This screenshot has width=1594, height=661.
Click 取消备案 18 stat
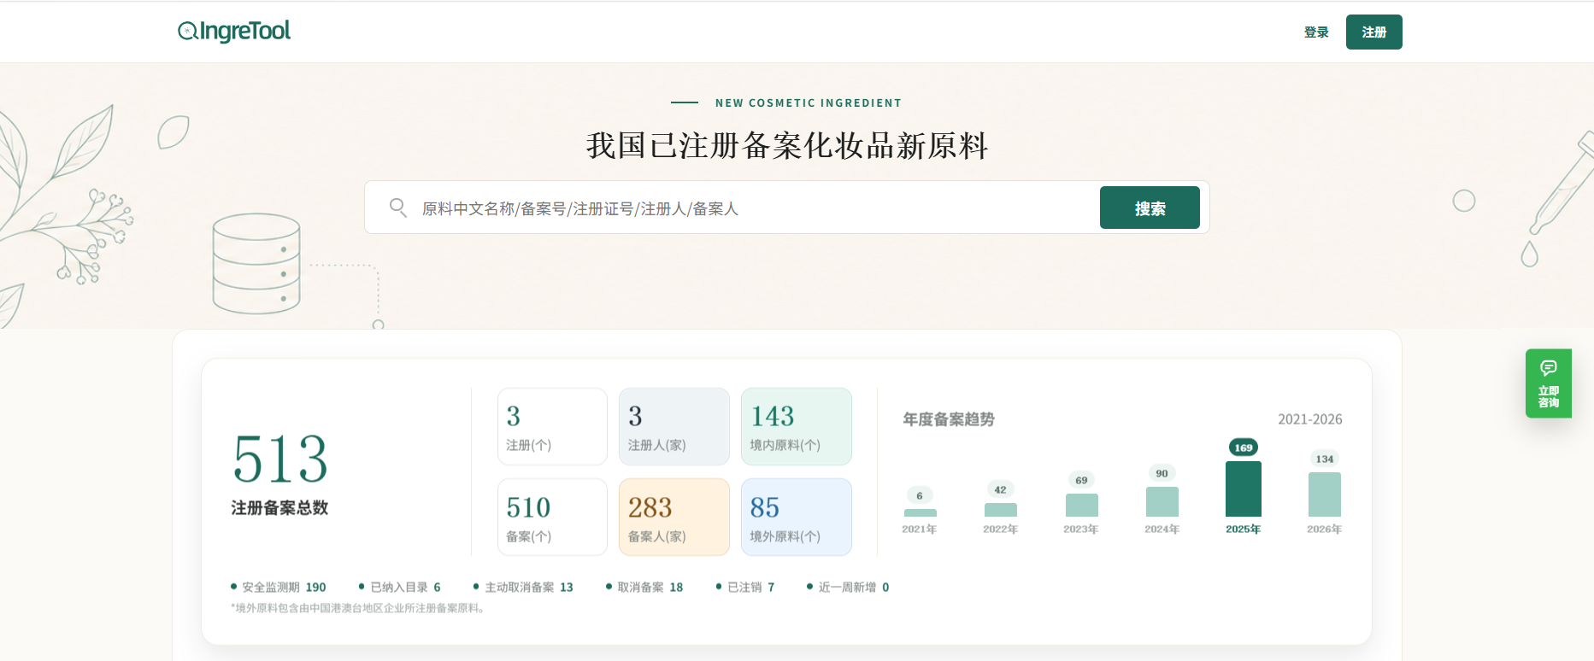pyautogui.click(x=644, y=588)
